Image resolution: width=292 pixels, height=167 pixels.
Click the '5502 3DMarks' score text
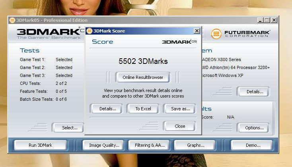143,61
